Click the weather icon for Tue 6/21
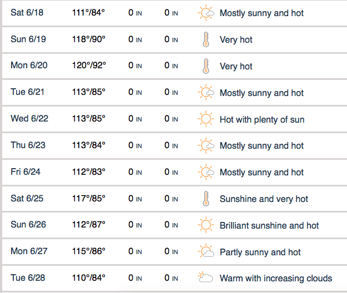347x293 pixels. 206,93
